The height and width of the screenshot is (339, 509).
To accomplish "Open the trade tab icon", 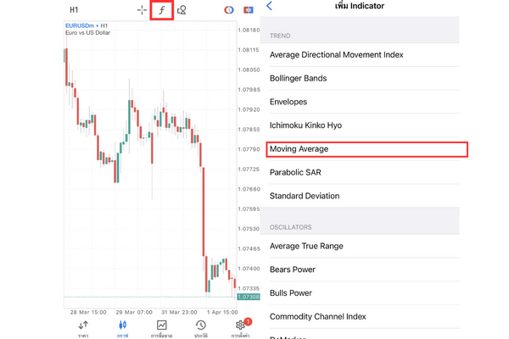I will [x=161, y=326].
